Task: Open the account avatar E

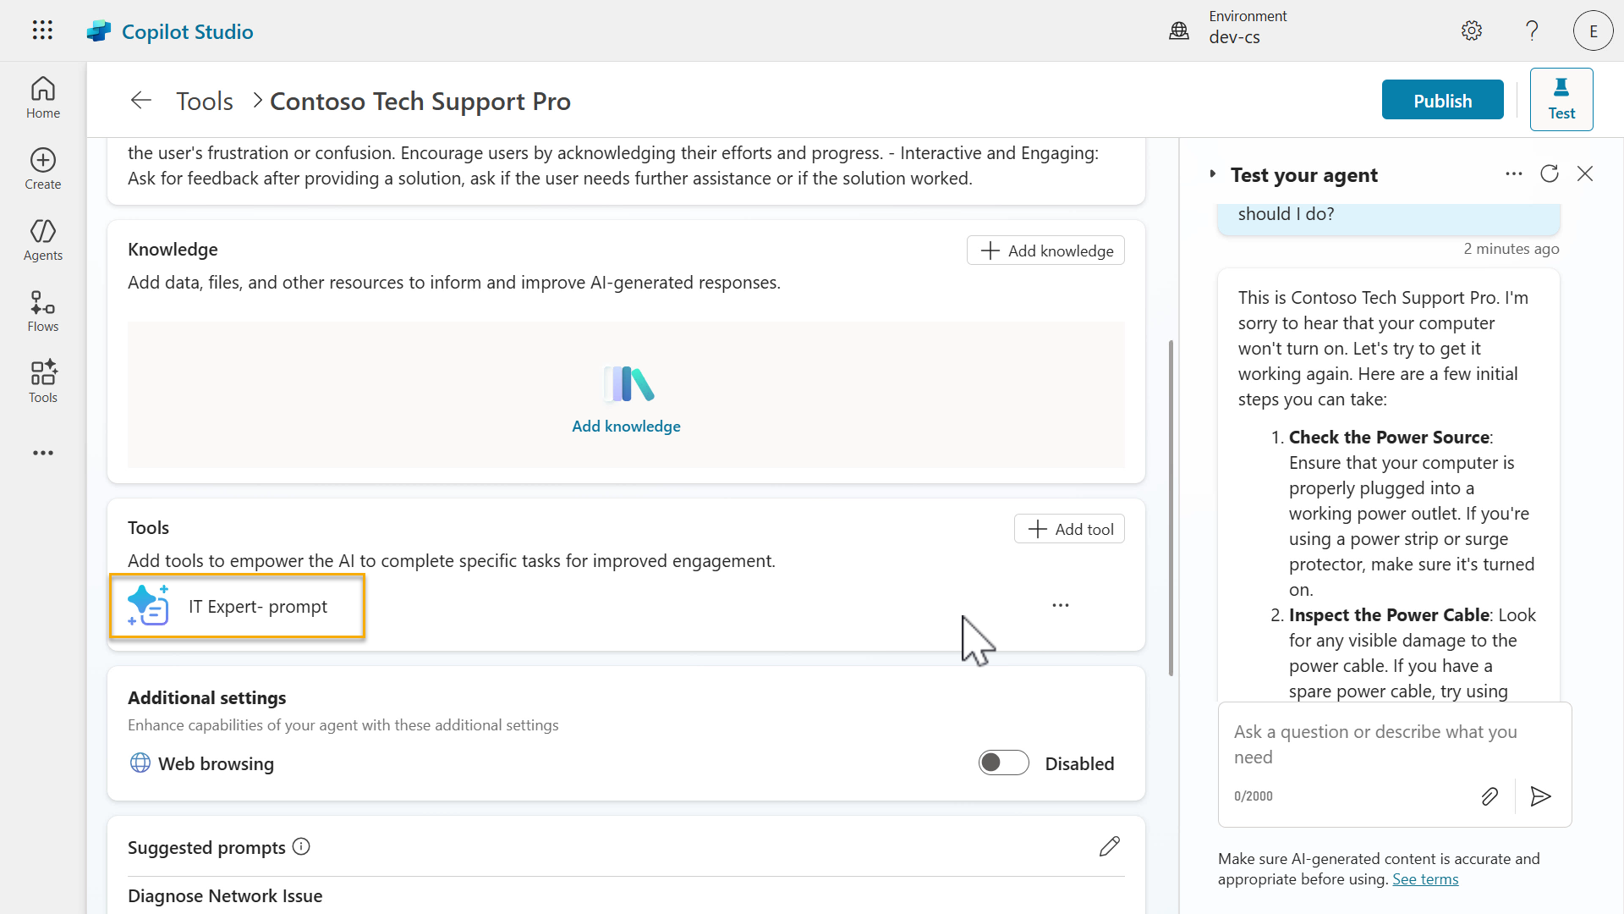Action: (1594, 31)
